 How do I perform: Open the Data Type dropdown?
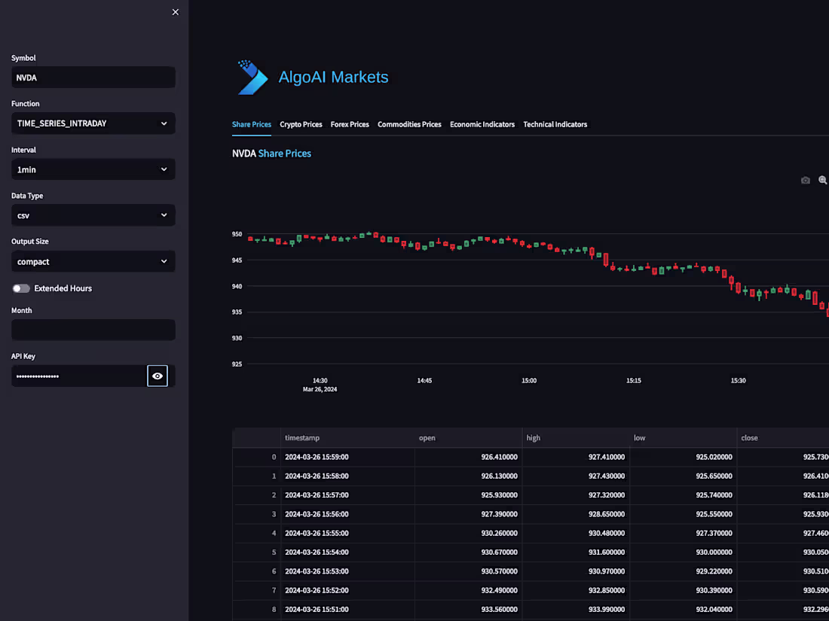pos(93,215)
